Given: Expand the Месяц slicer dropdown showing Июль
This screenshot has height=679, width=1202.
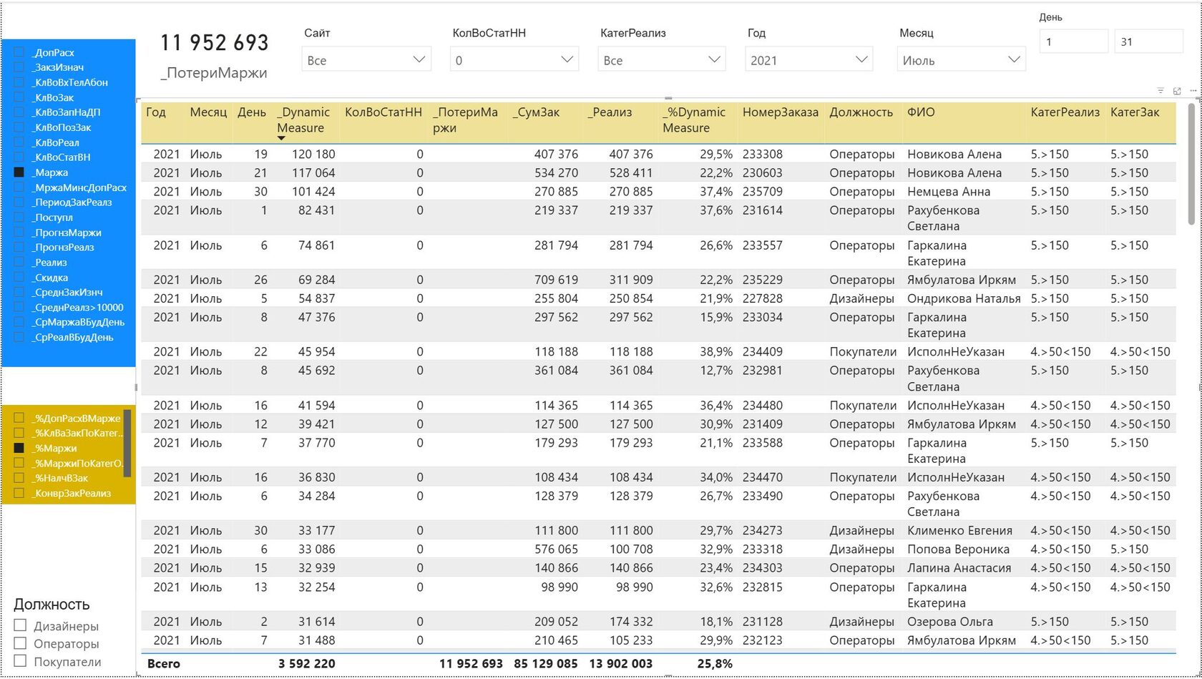Looking at the screenshot, I should coord(961,59).
